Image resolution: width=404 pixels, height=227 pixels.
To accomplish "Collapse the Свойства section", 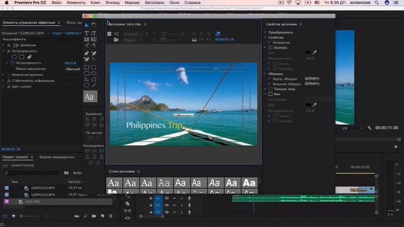I will point(265,37).
